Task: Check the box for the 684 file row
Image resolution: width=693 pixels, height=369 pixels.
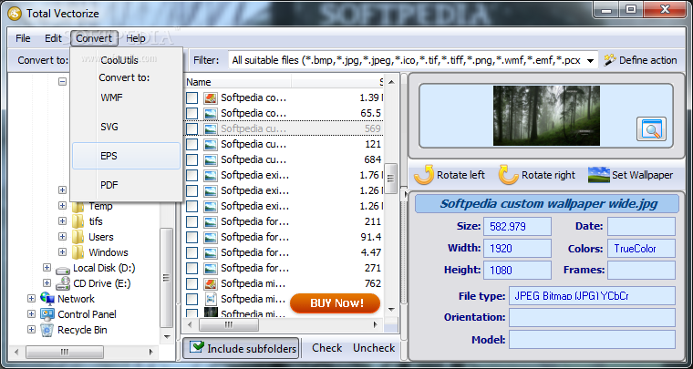Action: tap(191, 159)
